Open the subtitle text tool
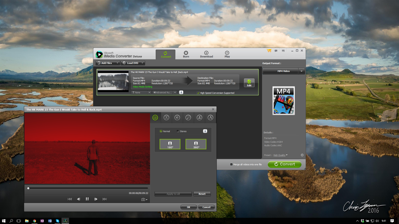Screen dimensions: 399x224 pos(211,118)
